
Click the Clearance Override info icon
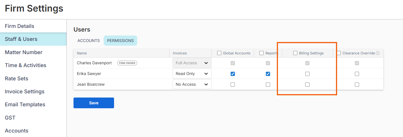[x=378, y=53]
